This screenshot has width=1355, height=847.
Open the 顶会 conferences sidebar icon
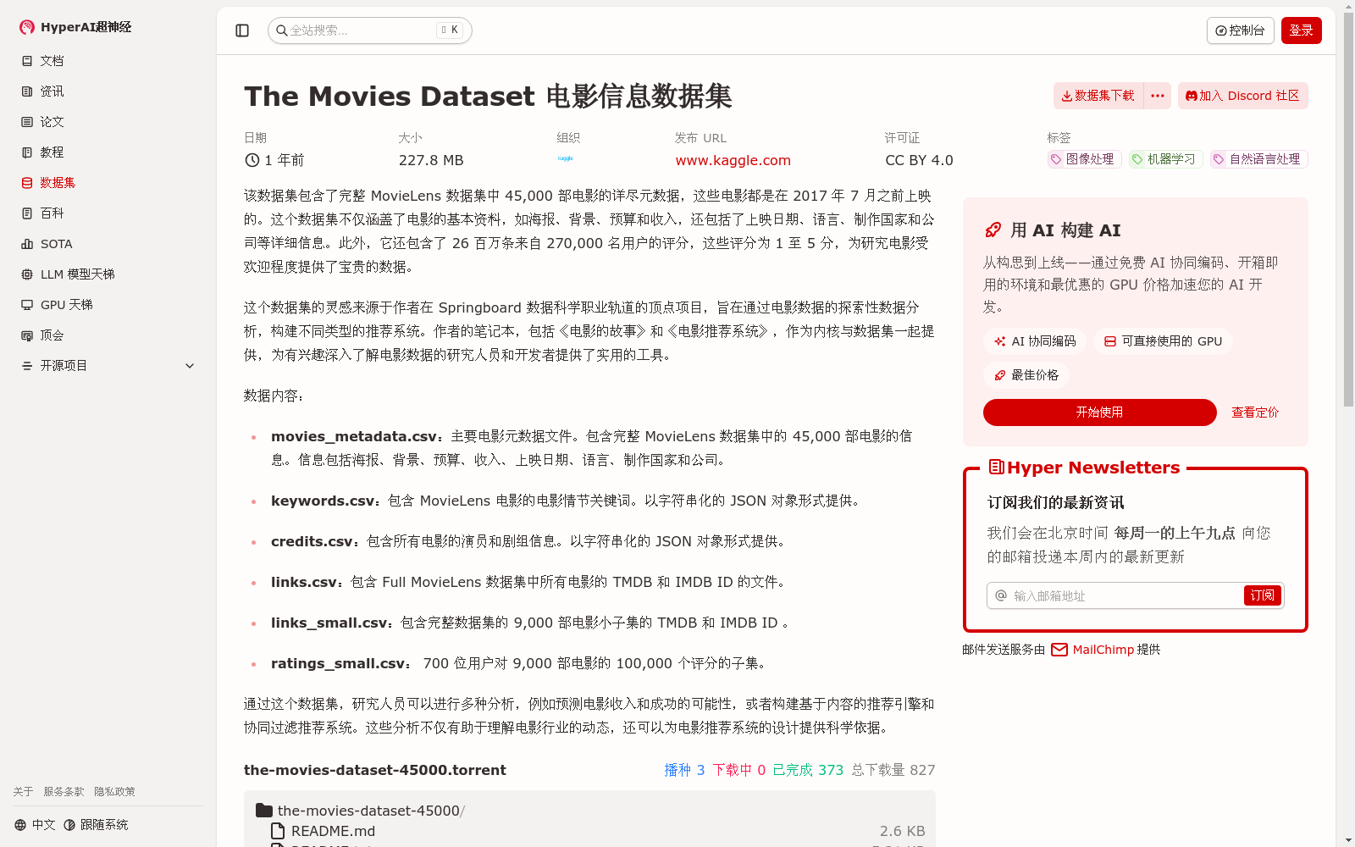point(26,335)
